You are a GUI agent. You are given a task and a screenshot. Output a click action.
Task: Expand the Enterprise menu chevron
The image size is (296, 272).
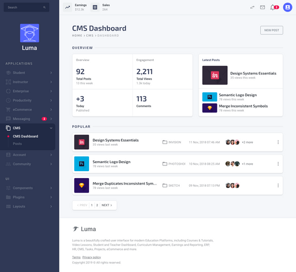(x=51, y=91)
